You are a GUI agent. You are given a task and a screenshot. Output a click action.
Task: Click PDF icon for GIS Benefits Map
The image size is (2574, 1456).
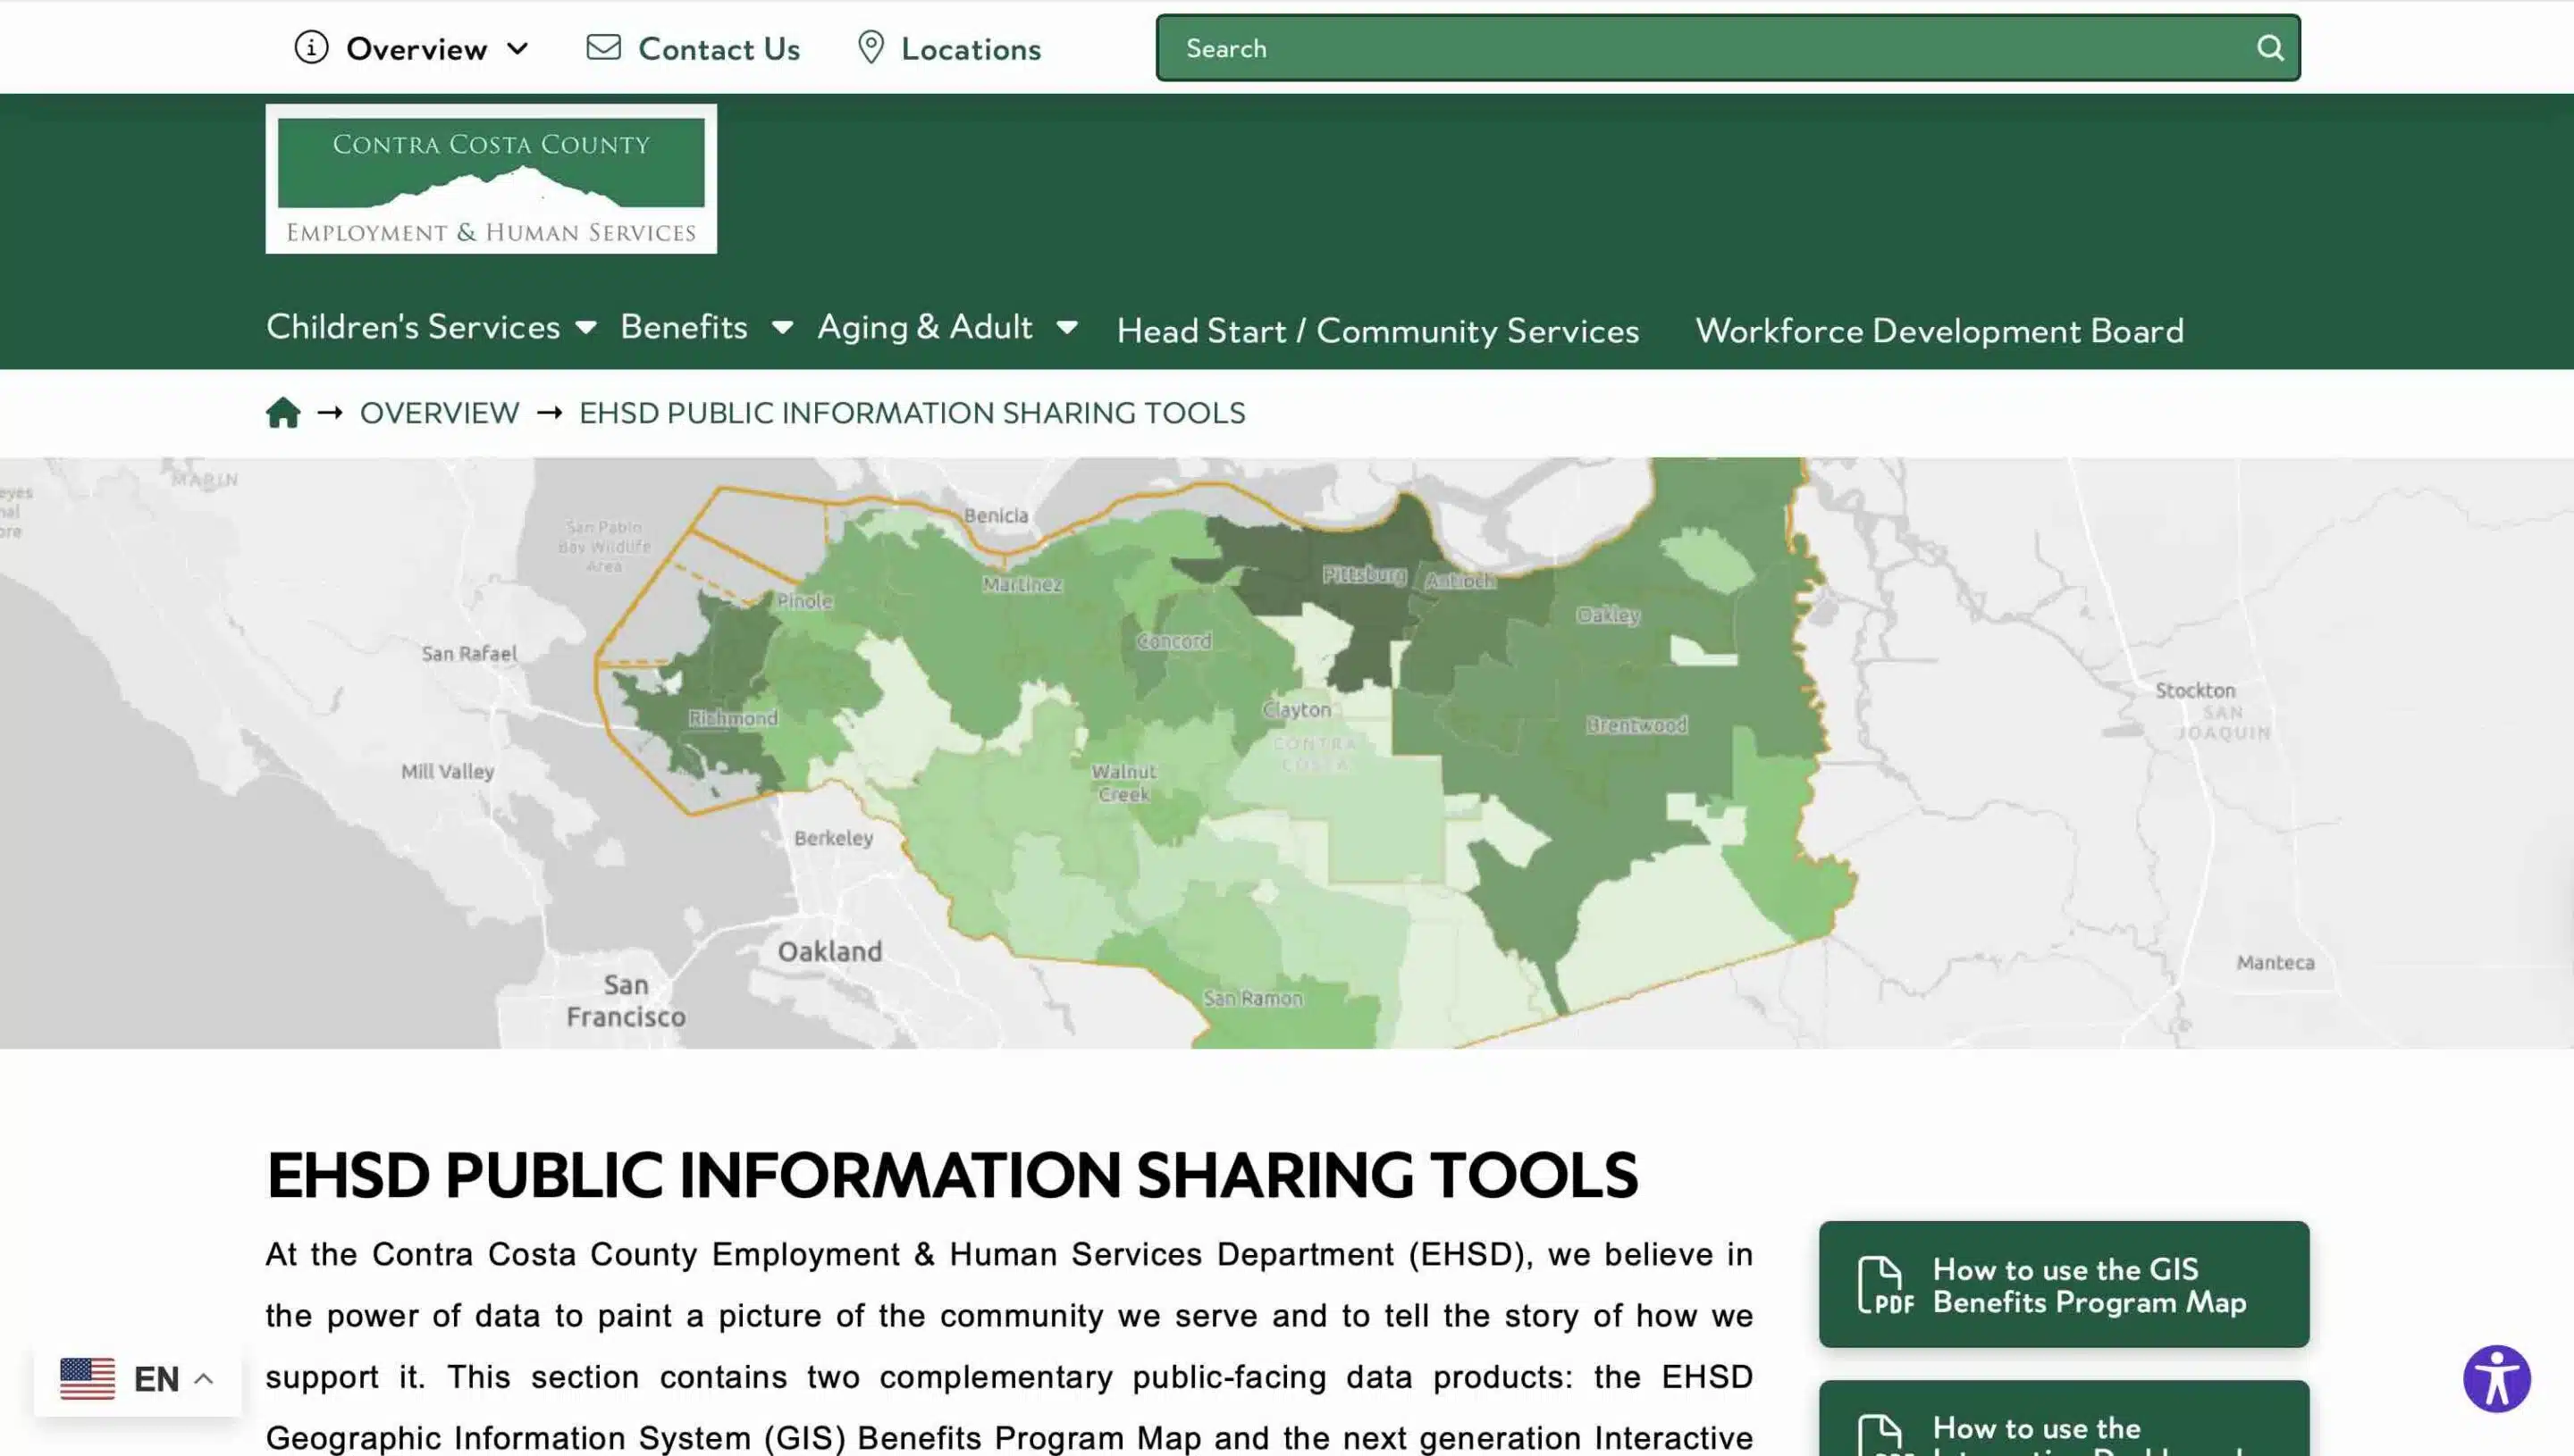pyautogui.click(x=1885, y=1284)
